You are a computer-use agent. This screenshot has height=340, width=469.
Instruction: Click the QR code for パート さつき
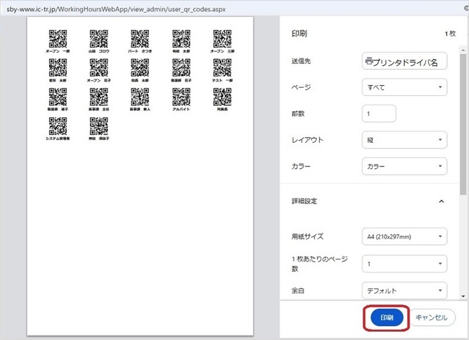tap(140, 38)
